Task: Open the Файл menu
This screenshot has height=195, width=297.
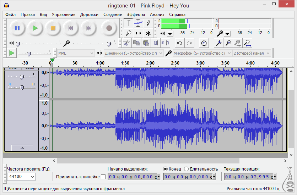Action: click(x=10, y=15)
